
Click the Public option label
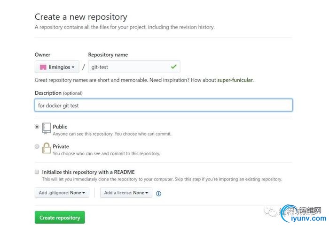click(x=60, y=127)
